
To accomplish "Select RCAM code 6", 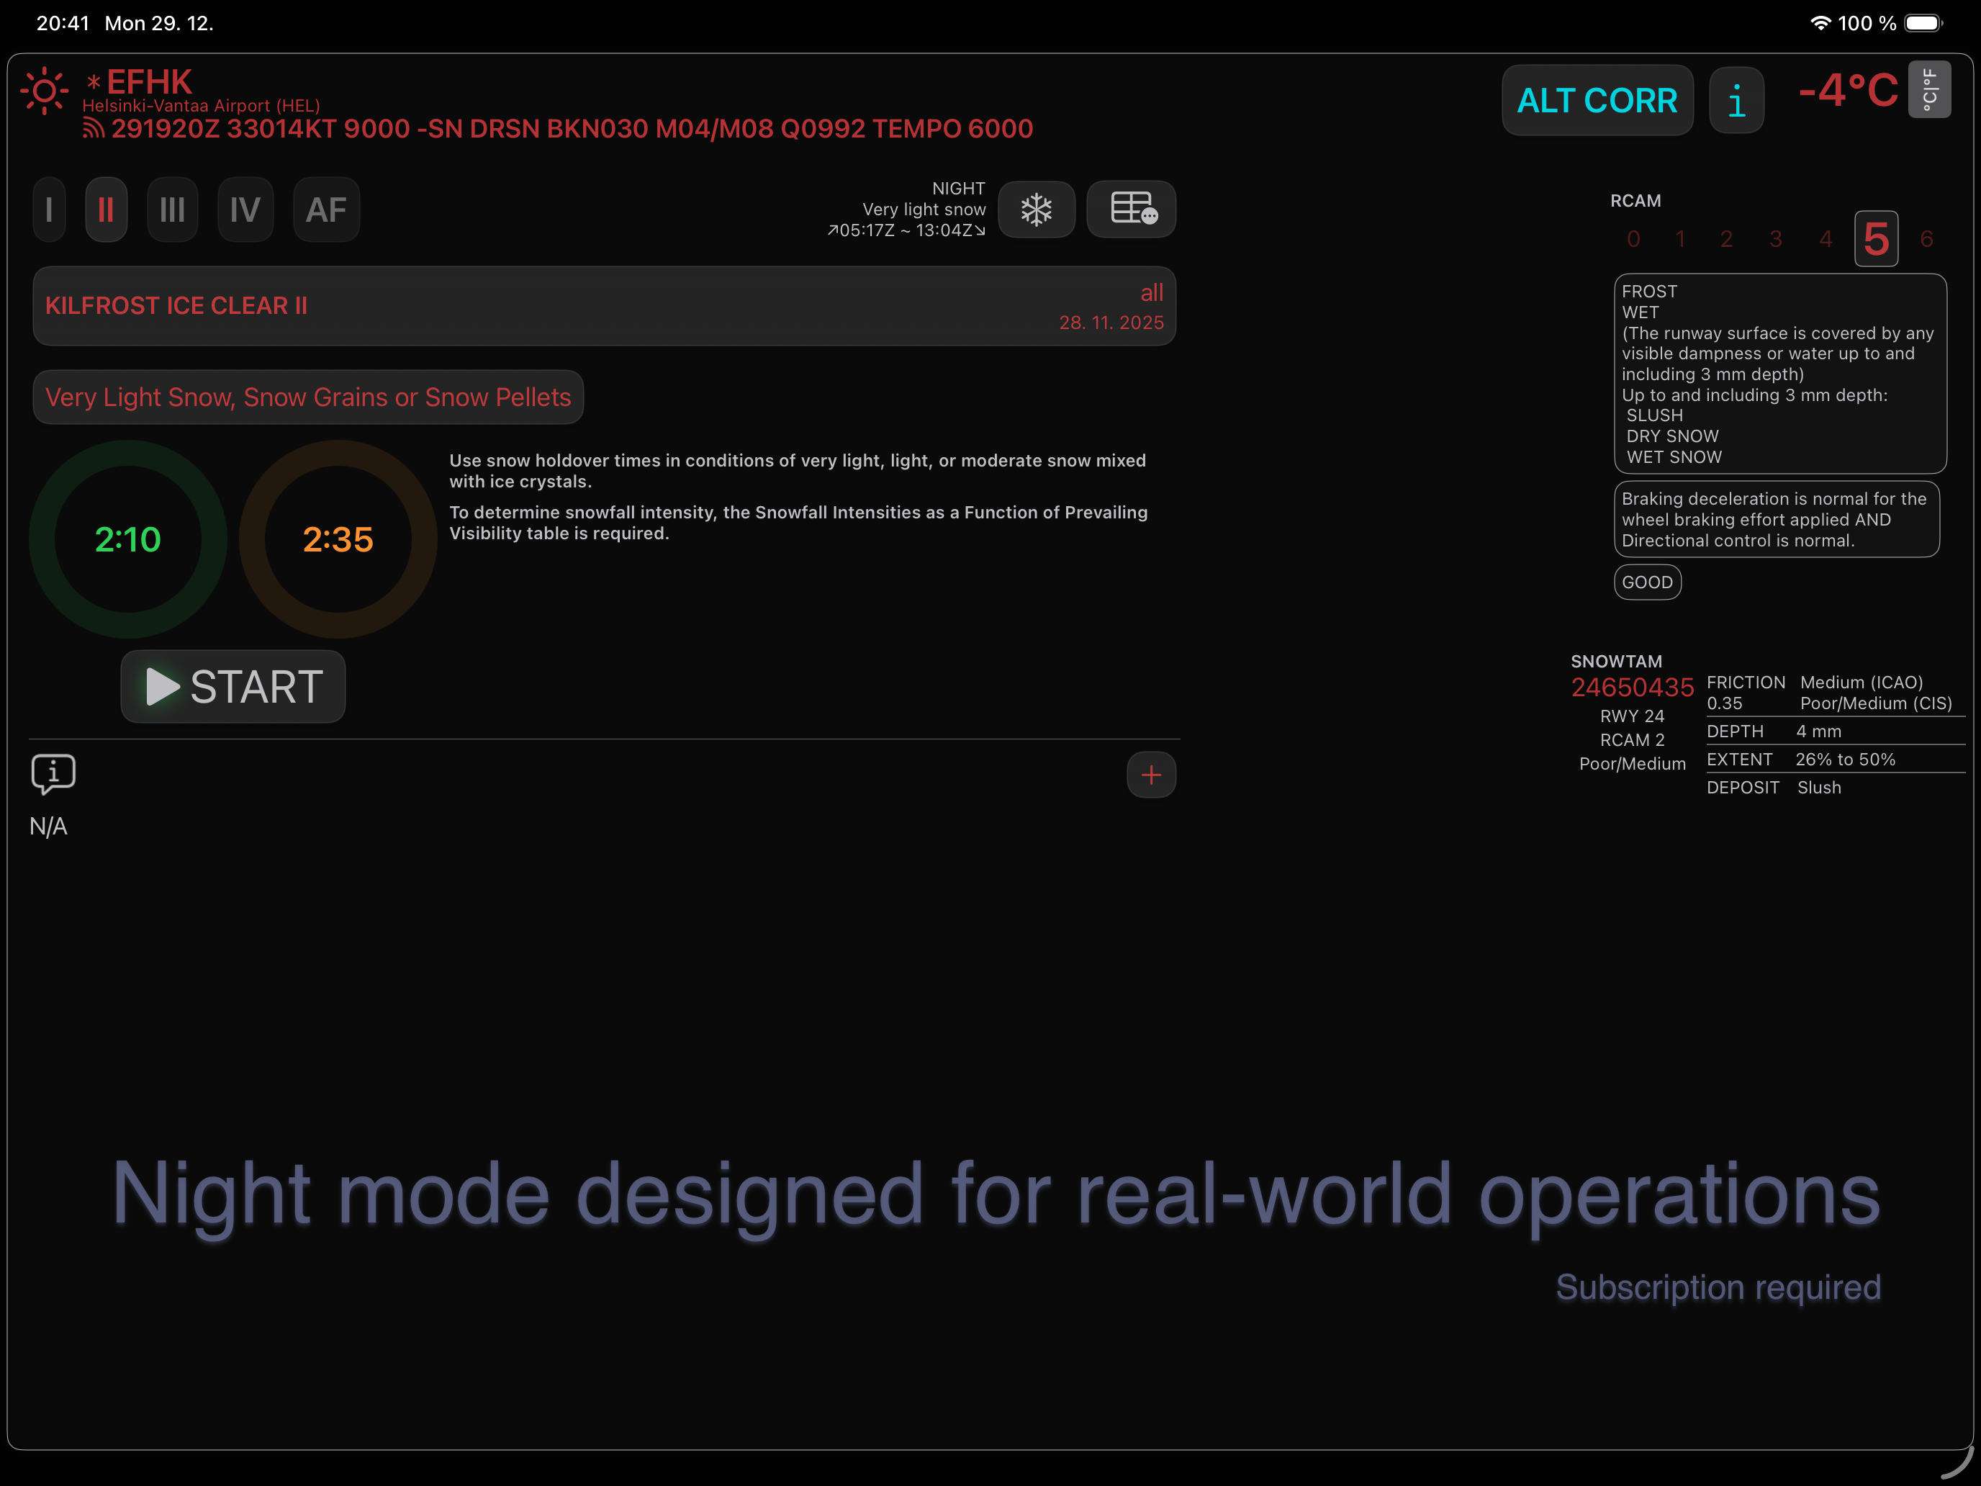I will pos(1926,239).
